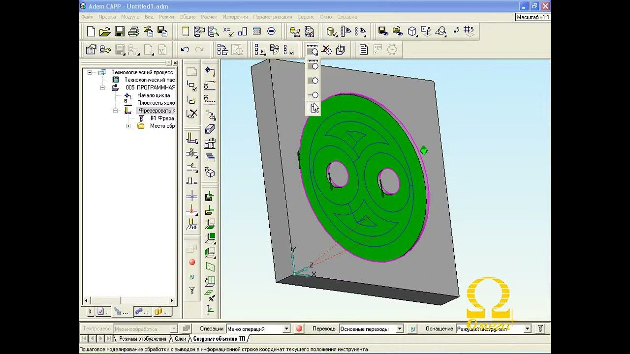Switch to the checklist panel tab at bottom
The width and height of the screenshot is (630, 354).
102,312
